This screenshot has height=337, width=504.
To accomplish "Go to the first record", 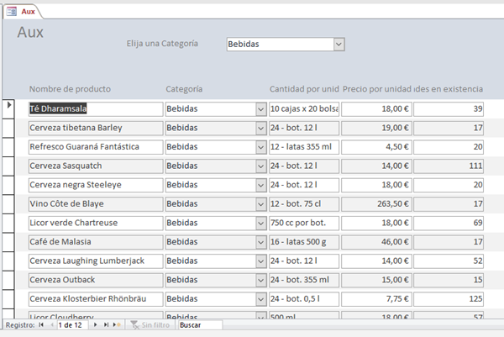I will click(x=41, y=324).
